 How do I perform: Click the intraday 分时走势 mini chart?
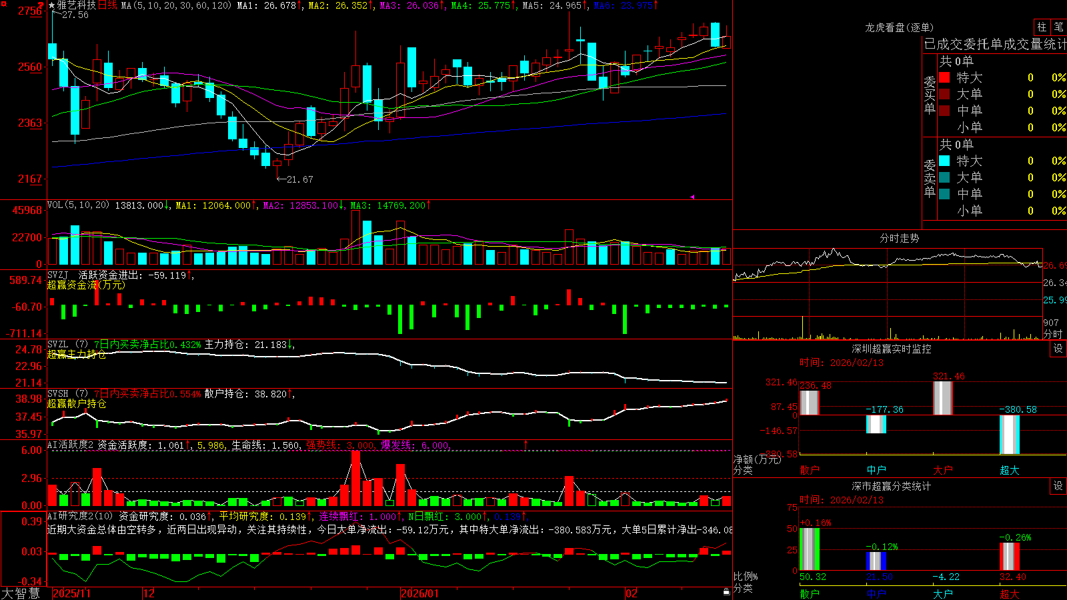point(887,294)
